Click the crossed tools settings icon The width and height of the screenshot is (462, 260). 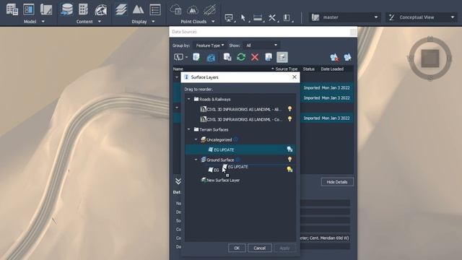point(272,17)
